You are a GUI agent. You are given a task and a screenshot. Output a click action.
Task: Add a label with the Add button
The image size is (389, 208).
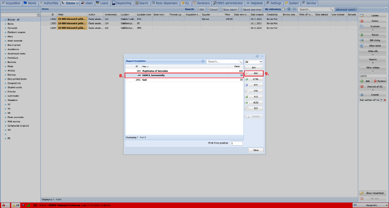click(x=366, y=81)
